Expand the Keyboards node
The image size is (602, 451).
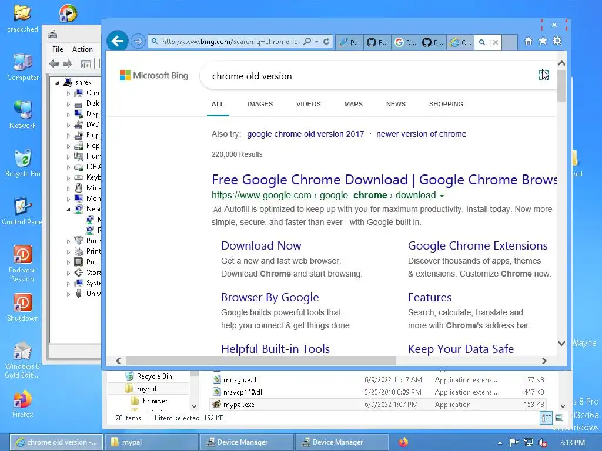click(68, 178)
